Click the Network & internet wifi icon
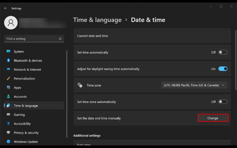 pyautogui.click(x=9, y=69)
